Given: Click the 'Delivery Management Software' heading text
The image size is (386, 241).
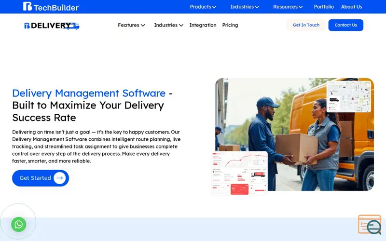Looking at the screenshot, I should click(89, 93).
